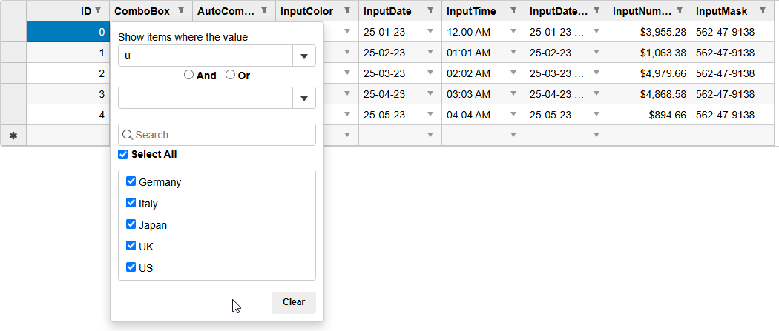
Task: Select the $3,955.28 cell
Action: (x=649, y=32)
